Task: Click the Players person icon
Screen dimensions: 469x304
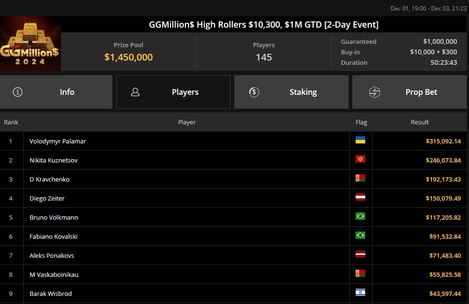Action: [135, 92]
